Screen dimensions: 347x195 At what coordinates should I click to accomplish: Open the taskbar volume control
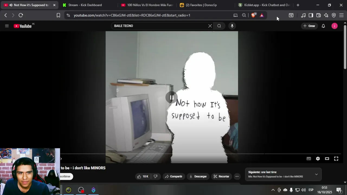[x=303, y=190]
